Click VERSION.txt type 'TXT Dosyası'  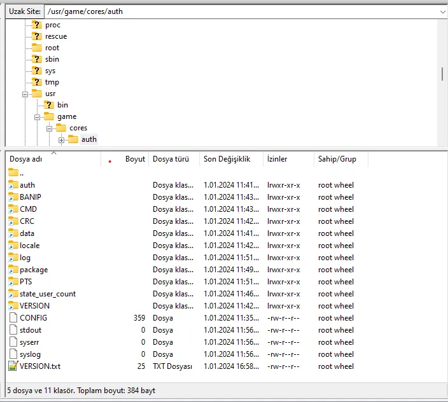click(172, 366)
